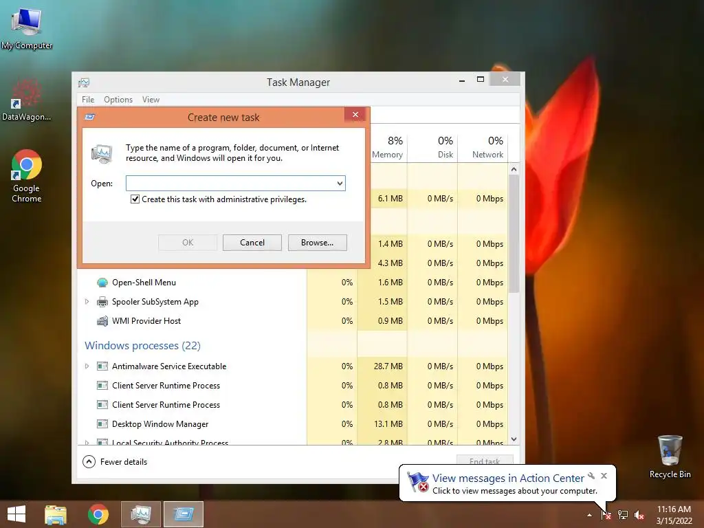The width and height of the screenshot is (704, 528).
Task: Click the Cancel button
Action: [252, 243]
